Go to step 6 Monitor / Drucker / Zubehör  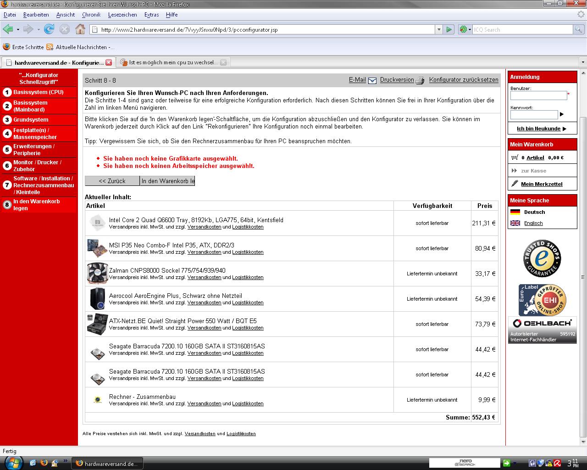click(x=39, y=166)
